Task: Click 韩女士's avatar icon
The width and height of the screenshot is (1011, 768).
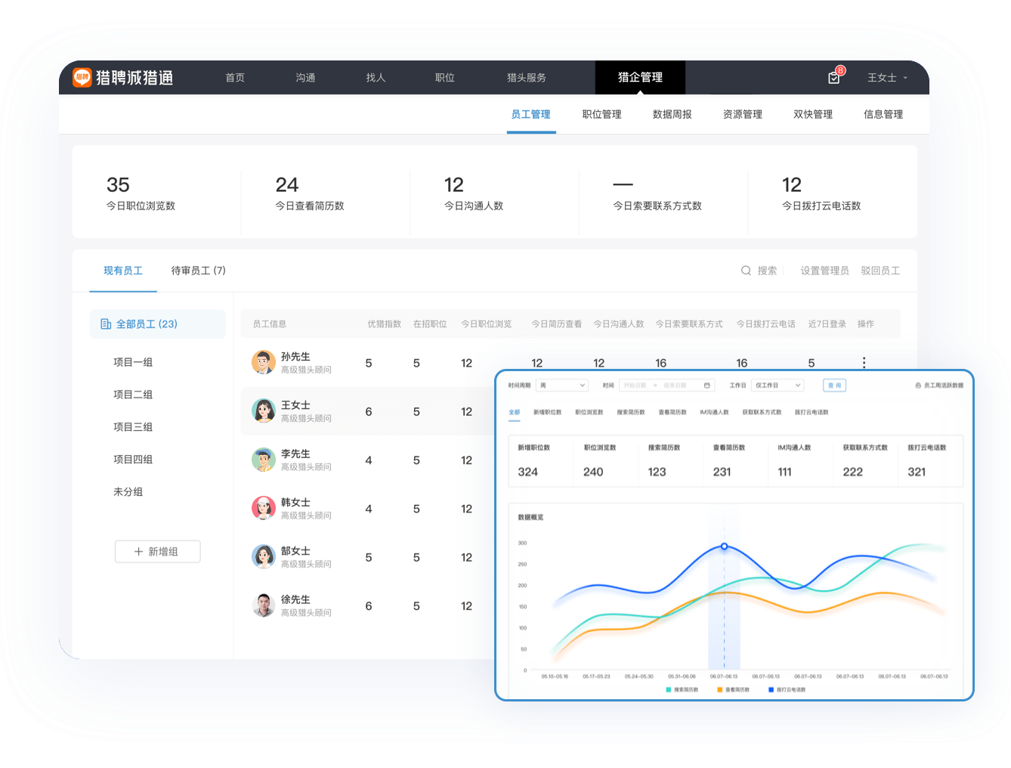Action: [264, 508]
